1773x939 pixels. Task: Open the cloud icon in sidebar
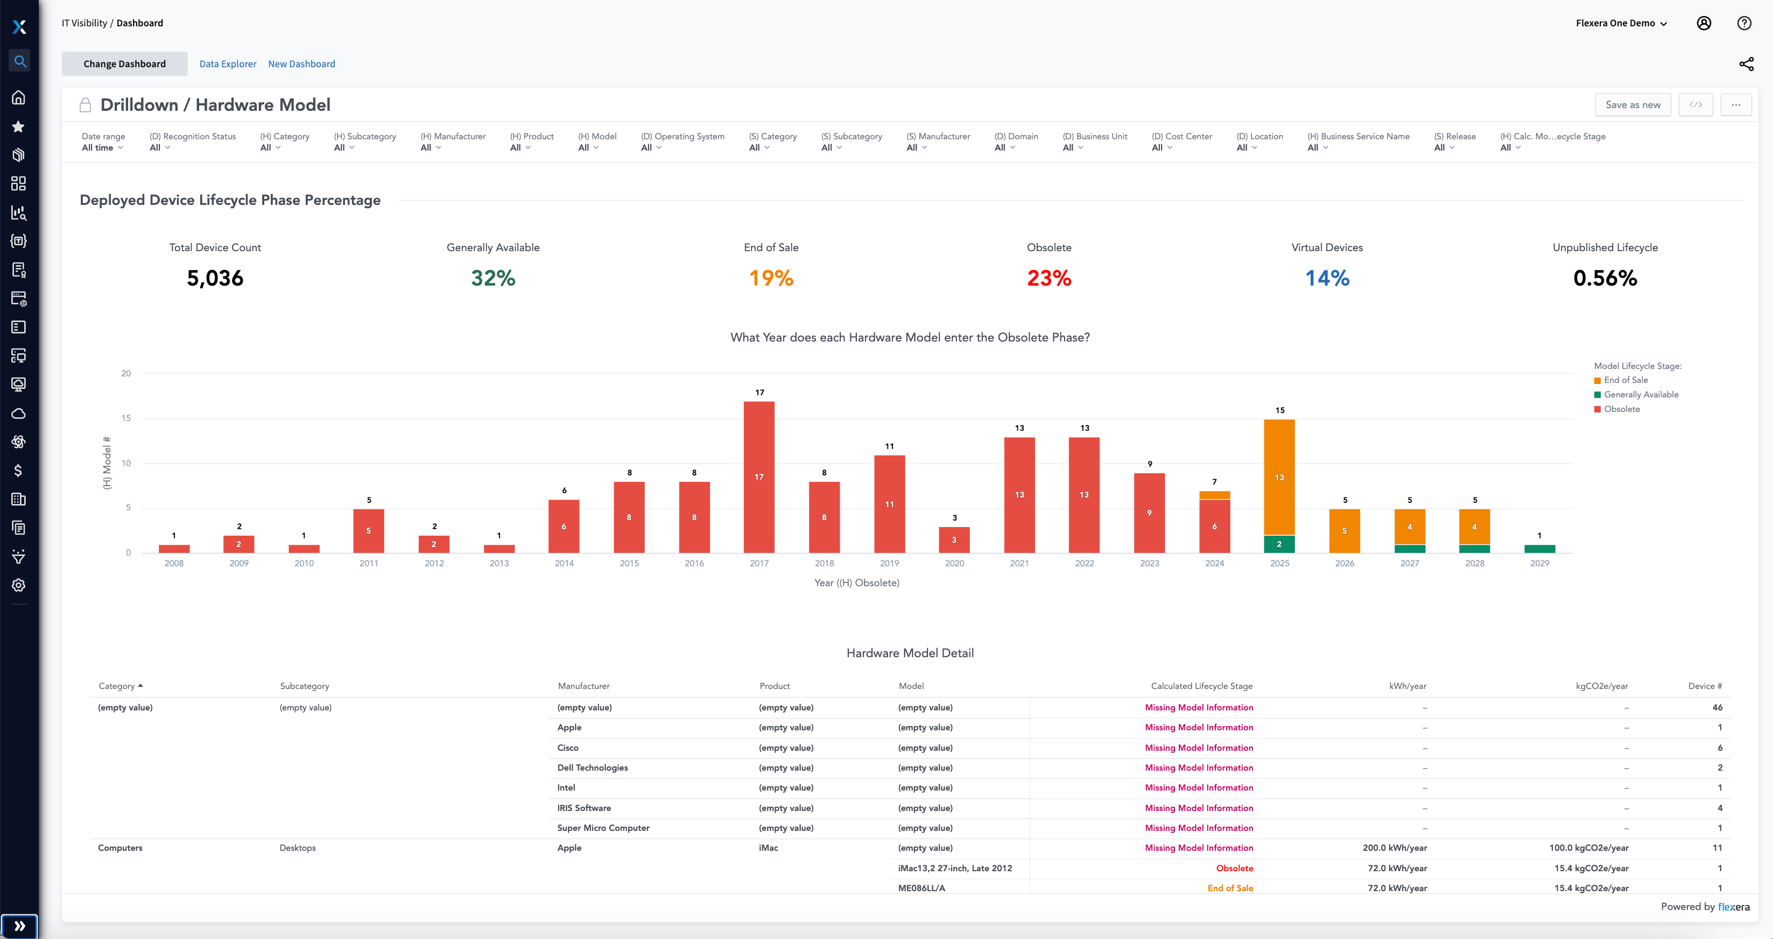coord(19,414)
